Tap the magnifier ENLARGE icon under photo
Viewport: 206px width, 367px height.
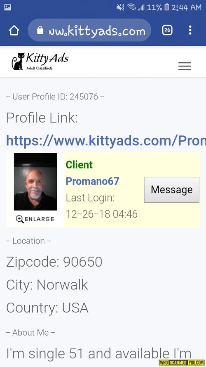20,219
